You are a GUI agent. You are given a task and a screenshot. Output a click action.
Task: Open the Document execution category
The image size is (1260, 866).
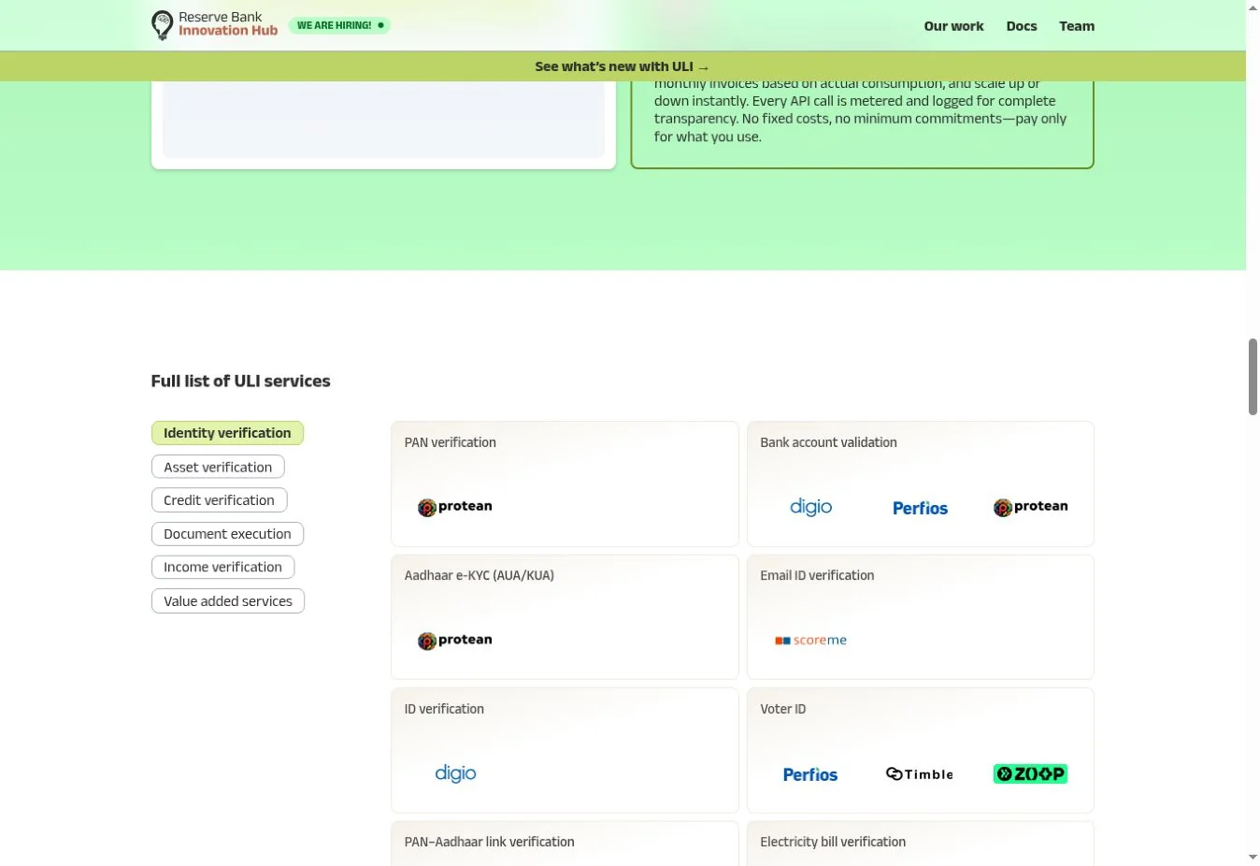point(227,534)
